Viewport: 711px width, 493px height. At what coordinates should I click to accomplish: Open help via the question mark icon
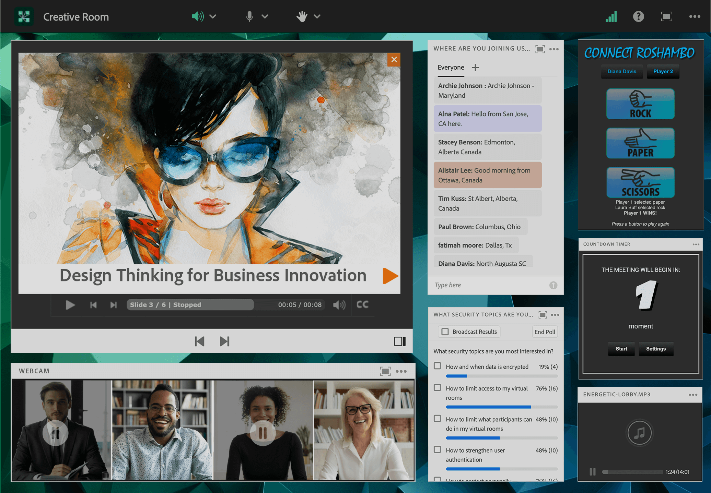point(638,16)
